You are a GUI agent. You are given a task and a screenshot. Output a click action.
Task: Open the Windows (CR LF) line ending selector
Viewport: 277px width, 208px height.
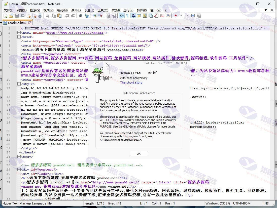[218, 203]
